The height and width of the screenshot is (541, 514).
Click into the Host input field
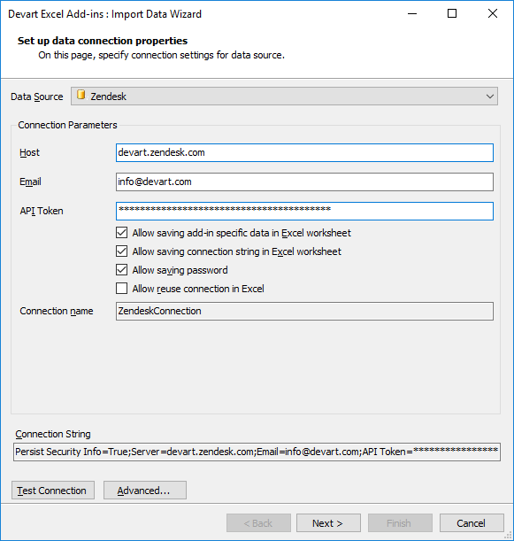coord(304,152)
